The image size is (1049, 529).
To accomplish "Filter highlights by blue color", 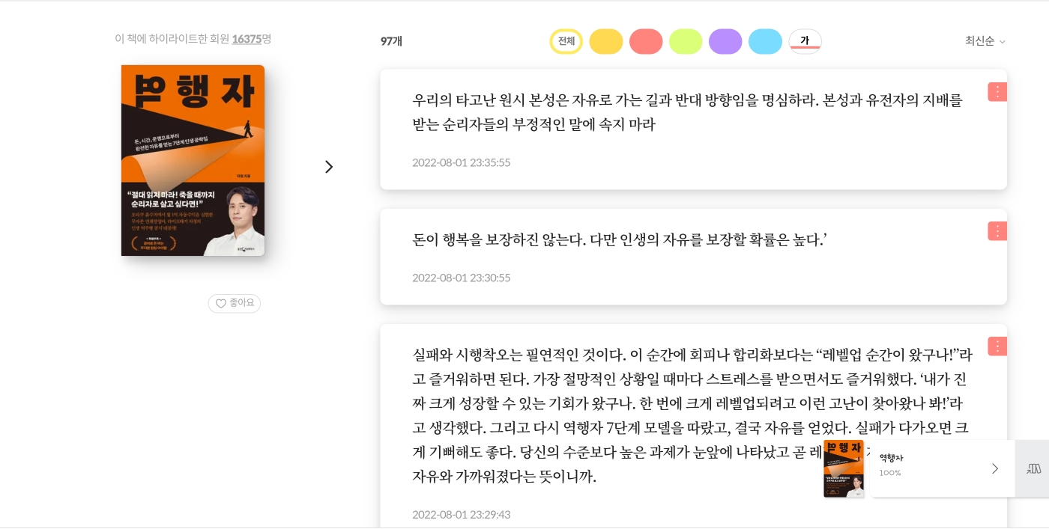I will click(765, 41).
